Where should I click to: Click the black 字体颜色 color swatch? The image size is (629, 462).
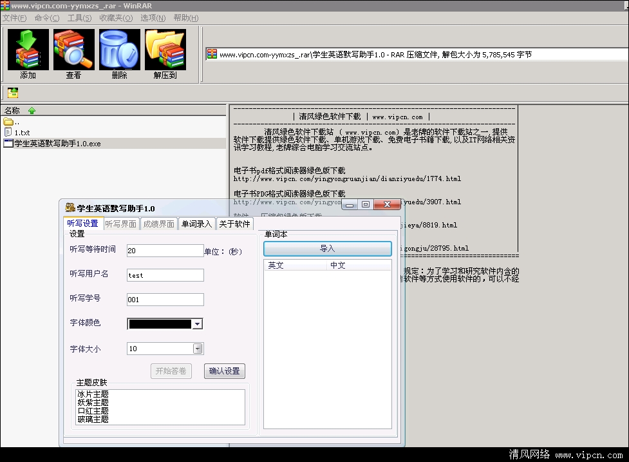[x=160, y=324]
